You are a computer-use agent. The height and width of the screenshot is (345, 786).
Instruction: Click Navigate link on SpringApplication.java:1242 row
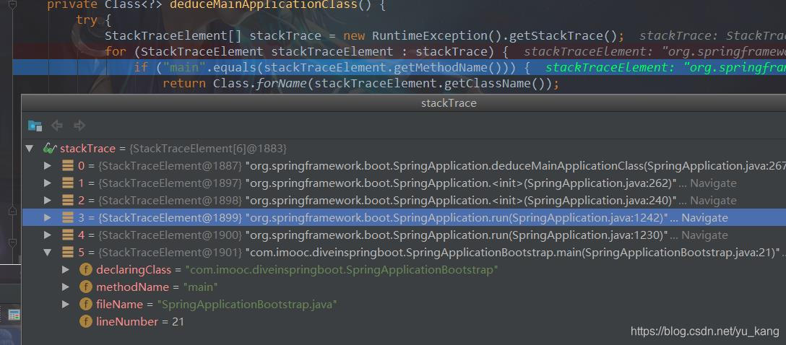(705, 218)
